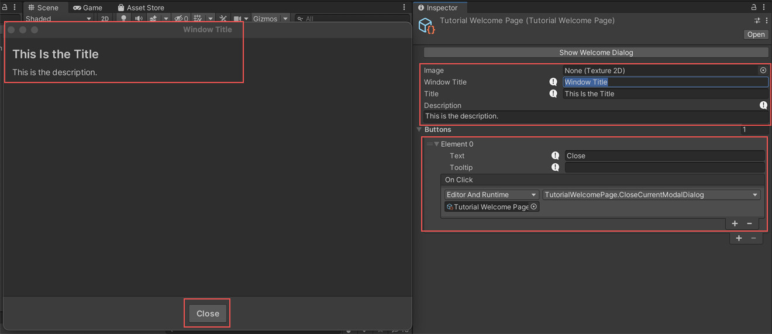The height and width of the screenshot is (334, 772).
Task: Toggle 2D view in Scene toolbar
Action: (x=105, y=19)
